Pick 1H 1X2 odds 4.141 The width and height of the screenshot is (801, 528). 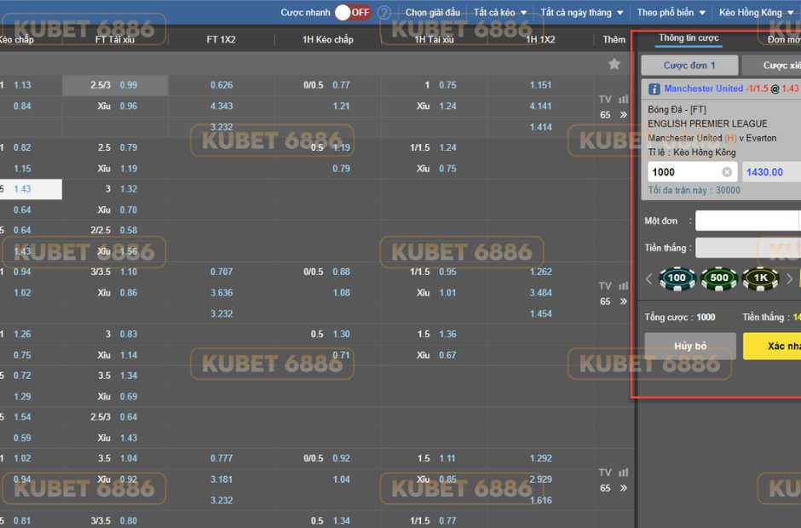[540, 106]
